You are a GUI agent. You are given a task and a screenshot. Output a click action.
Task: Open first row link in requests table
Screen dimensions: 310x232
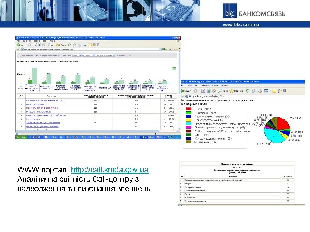tap(44, 101)
